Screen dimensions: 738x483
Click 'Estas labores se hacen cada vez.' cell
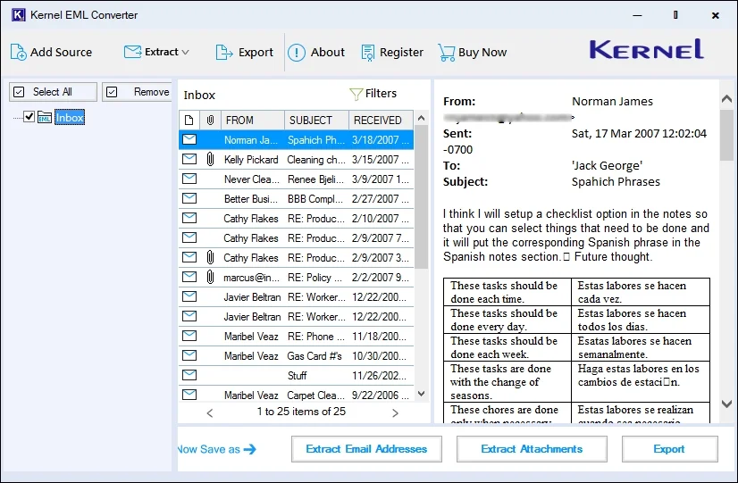(640, 292)
